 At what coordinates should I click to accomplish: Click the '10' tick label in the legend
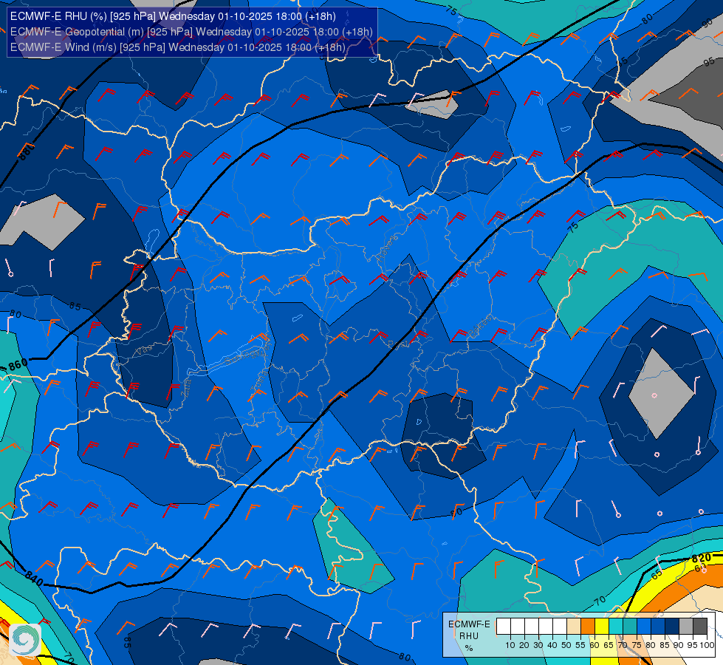point(510,645)
